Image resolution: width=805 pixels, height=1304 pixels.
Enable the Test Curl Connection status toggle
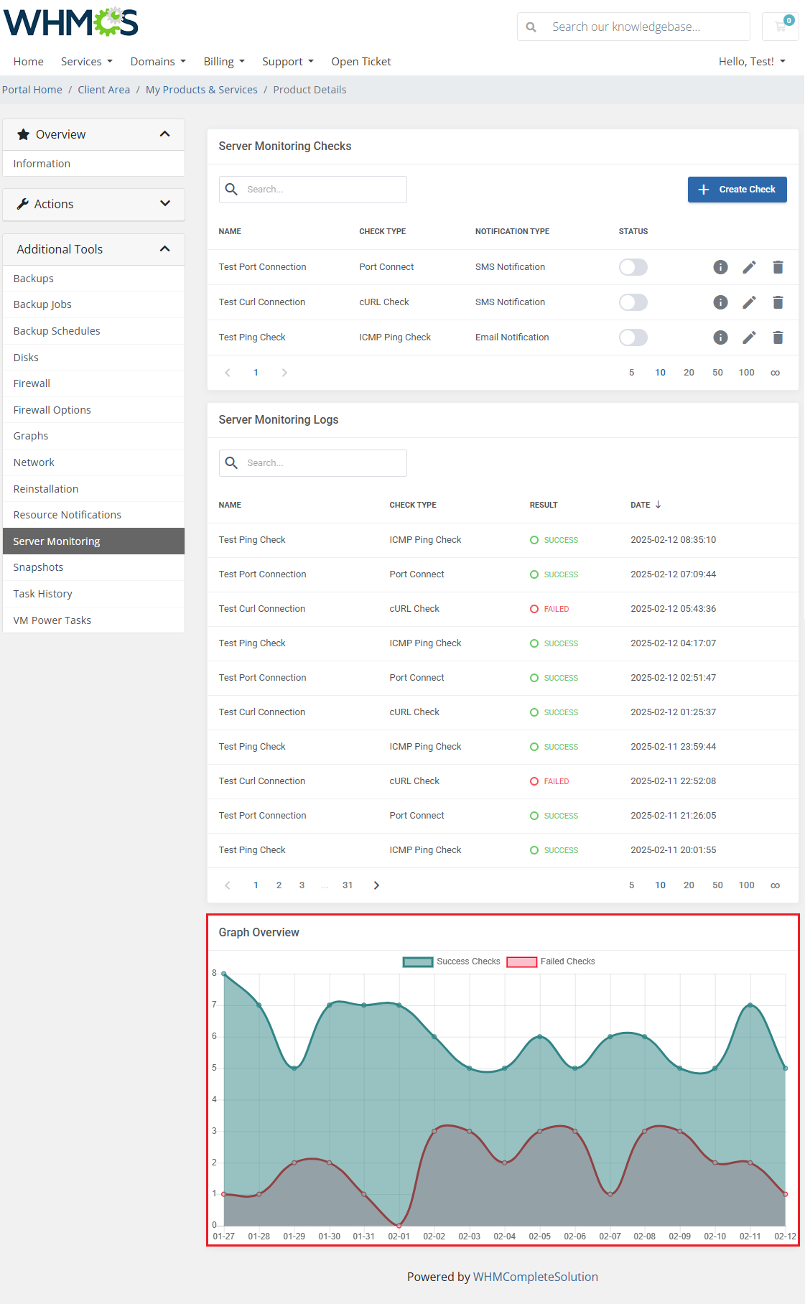click(633, 302)
